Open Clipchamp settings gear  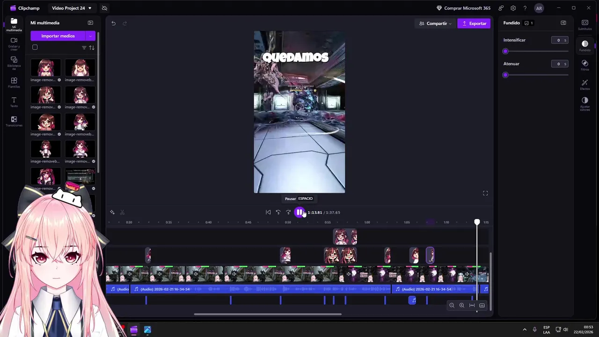tap(513, 8)
